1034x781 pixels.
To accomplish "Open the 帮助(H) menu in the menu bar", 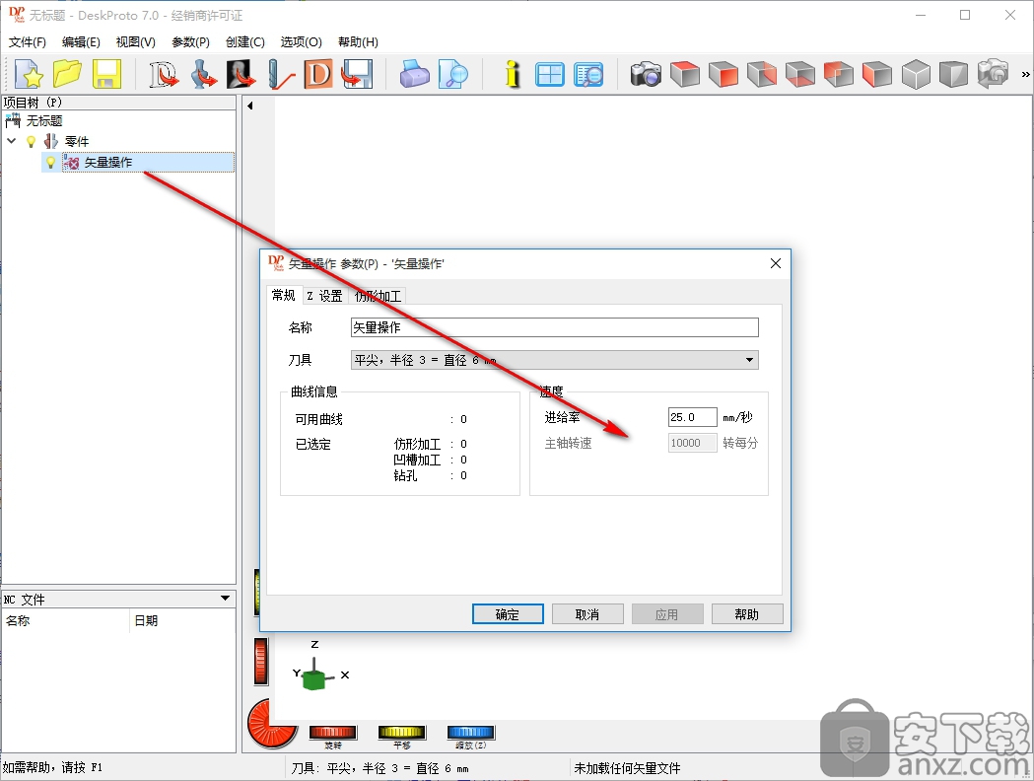I will click(358, 42).
